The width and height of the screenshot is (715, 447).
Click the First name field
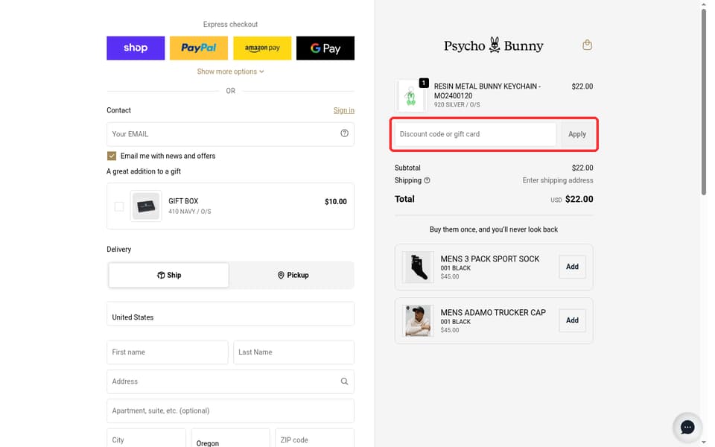[x=168, y=352]
